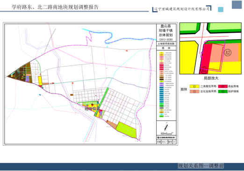Image resolution: width=244 pixels, height=171 pixels.
Task: Click the A2 circled parcel label
Action: click(228, 52)
